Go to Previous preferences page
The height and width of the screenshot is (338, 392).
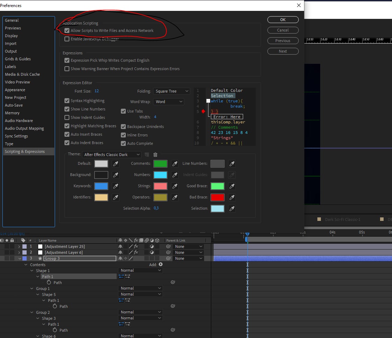point(283,41)
